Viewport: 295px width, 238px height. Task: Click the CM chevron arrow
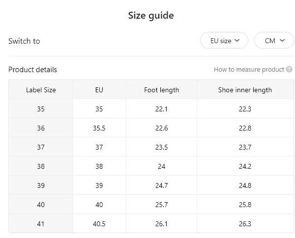pos(282,40)
